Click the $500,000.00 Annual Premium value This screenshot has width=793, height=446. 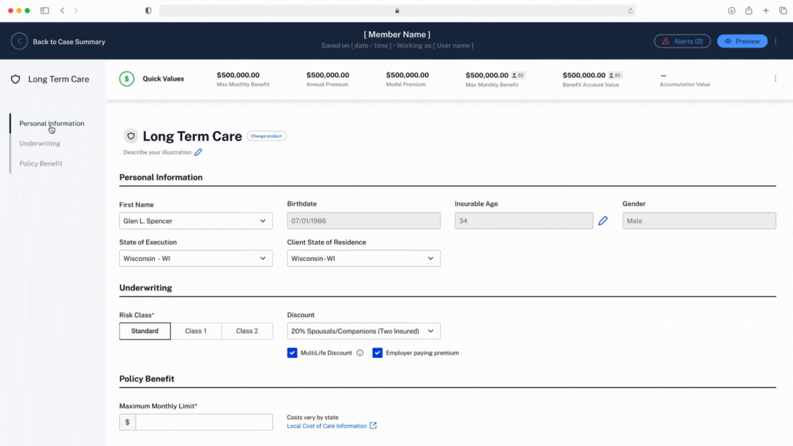tap(328, 75)
